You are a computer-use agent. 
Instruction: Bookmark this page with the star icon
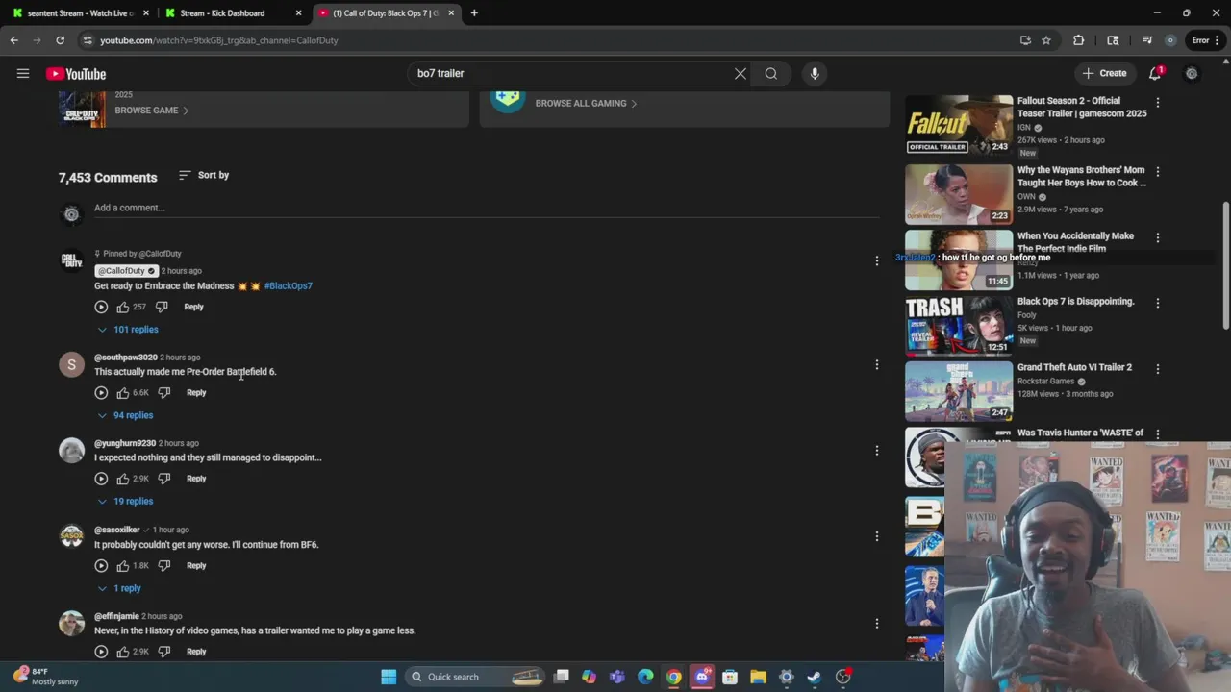[x=1046, y=40]
